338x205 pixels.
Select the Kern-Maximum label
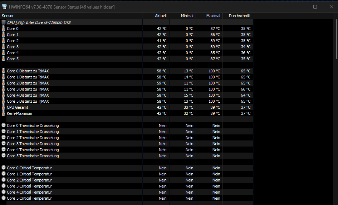point(19,113)
